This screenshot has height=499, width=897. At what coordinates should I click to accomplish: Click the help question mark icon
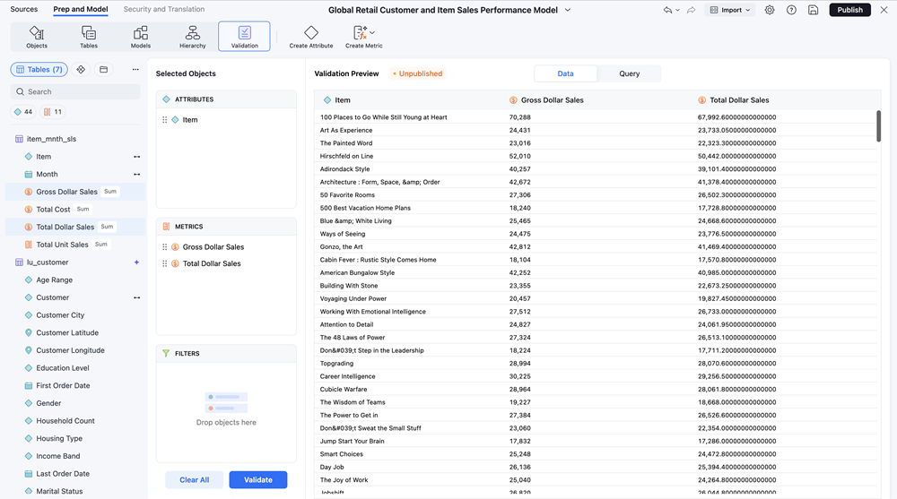(x=791, y=10)
